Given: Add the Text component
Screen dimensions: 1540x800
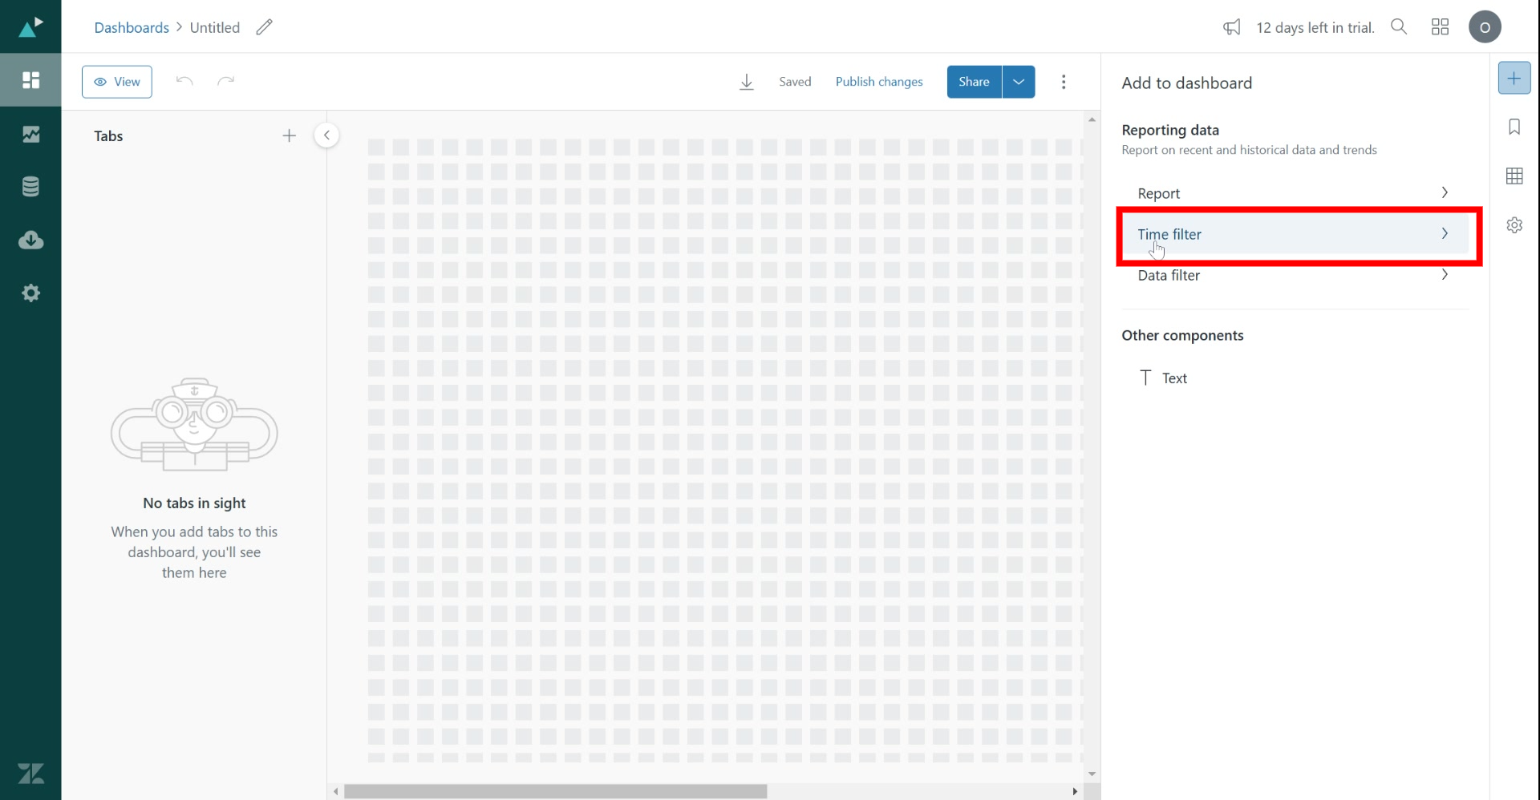Looking at the screenshot, I should 1173,378.
